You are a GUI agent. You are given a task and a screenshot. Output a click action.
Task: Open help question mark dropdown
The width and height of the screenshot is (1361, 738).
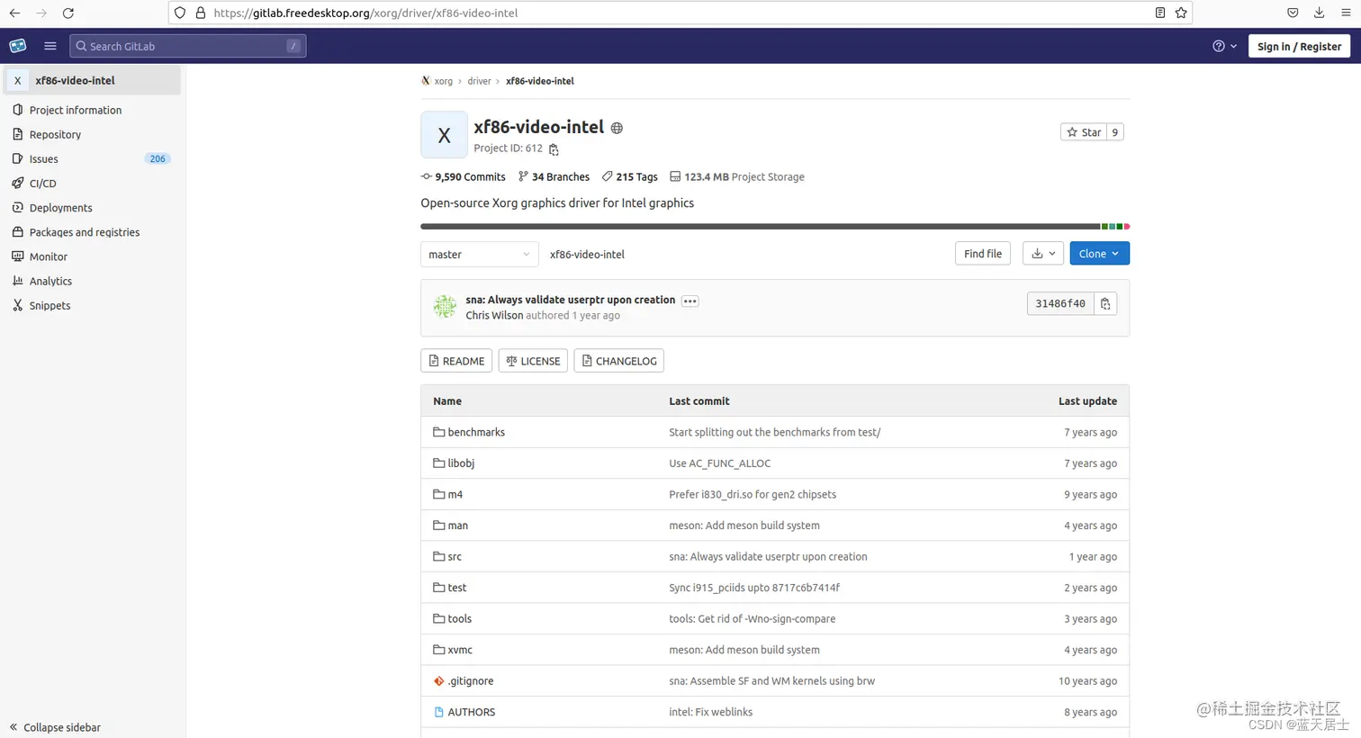pos(1224,46)
